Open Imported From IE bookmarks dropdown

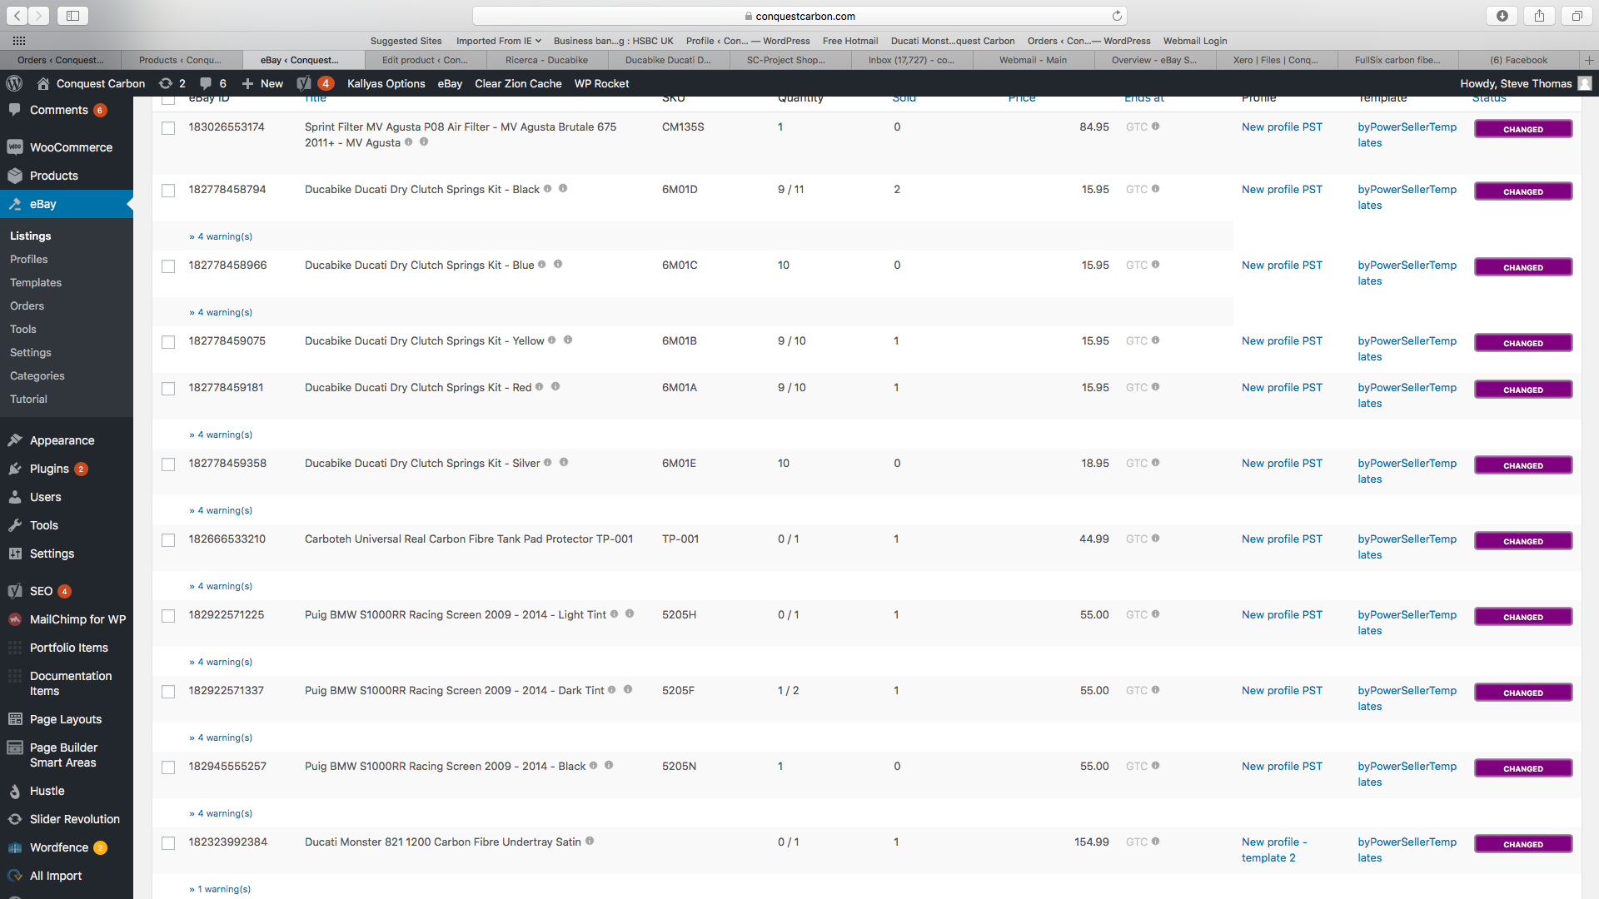(498, 41)
